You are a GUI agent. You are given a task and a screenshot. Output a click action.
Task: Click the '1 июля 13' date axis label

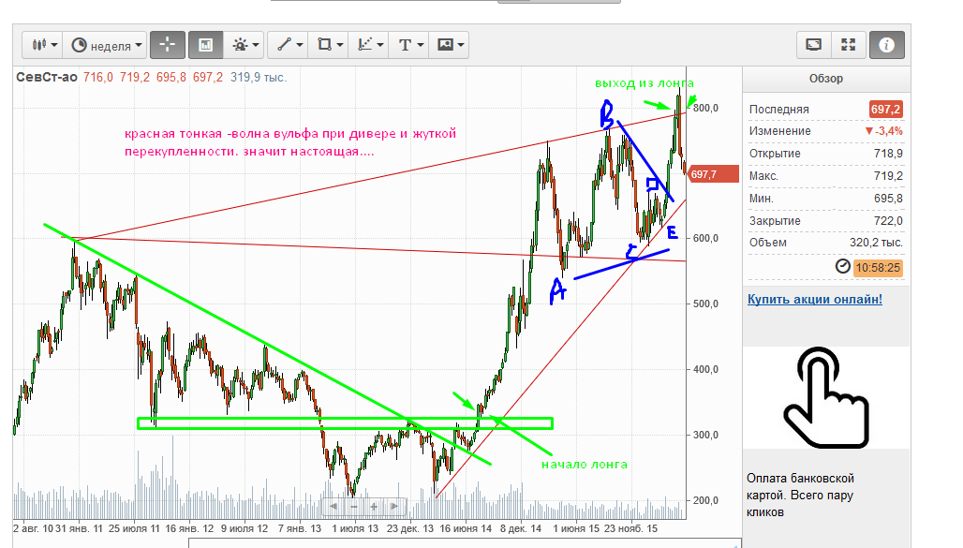click(355, 528)
